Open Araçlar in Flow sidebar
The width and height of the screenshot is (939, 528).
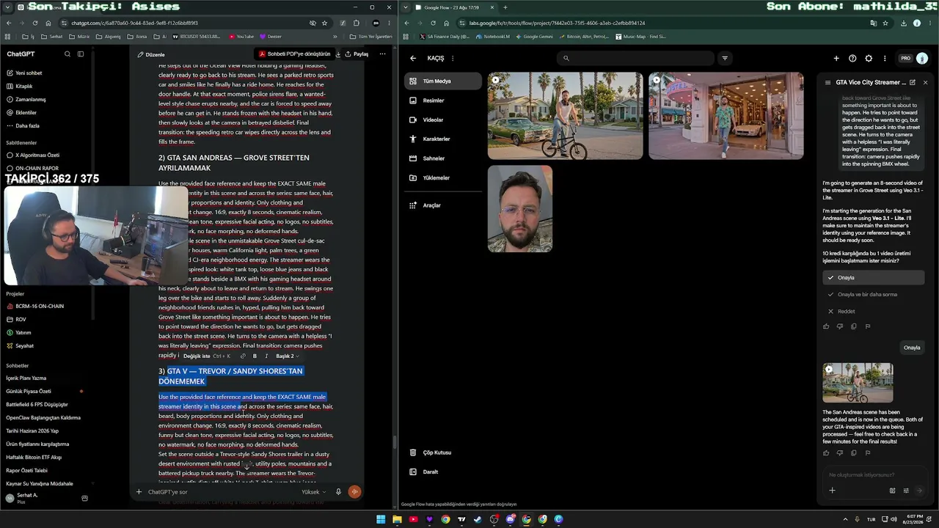click(x=443, y=205)
